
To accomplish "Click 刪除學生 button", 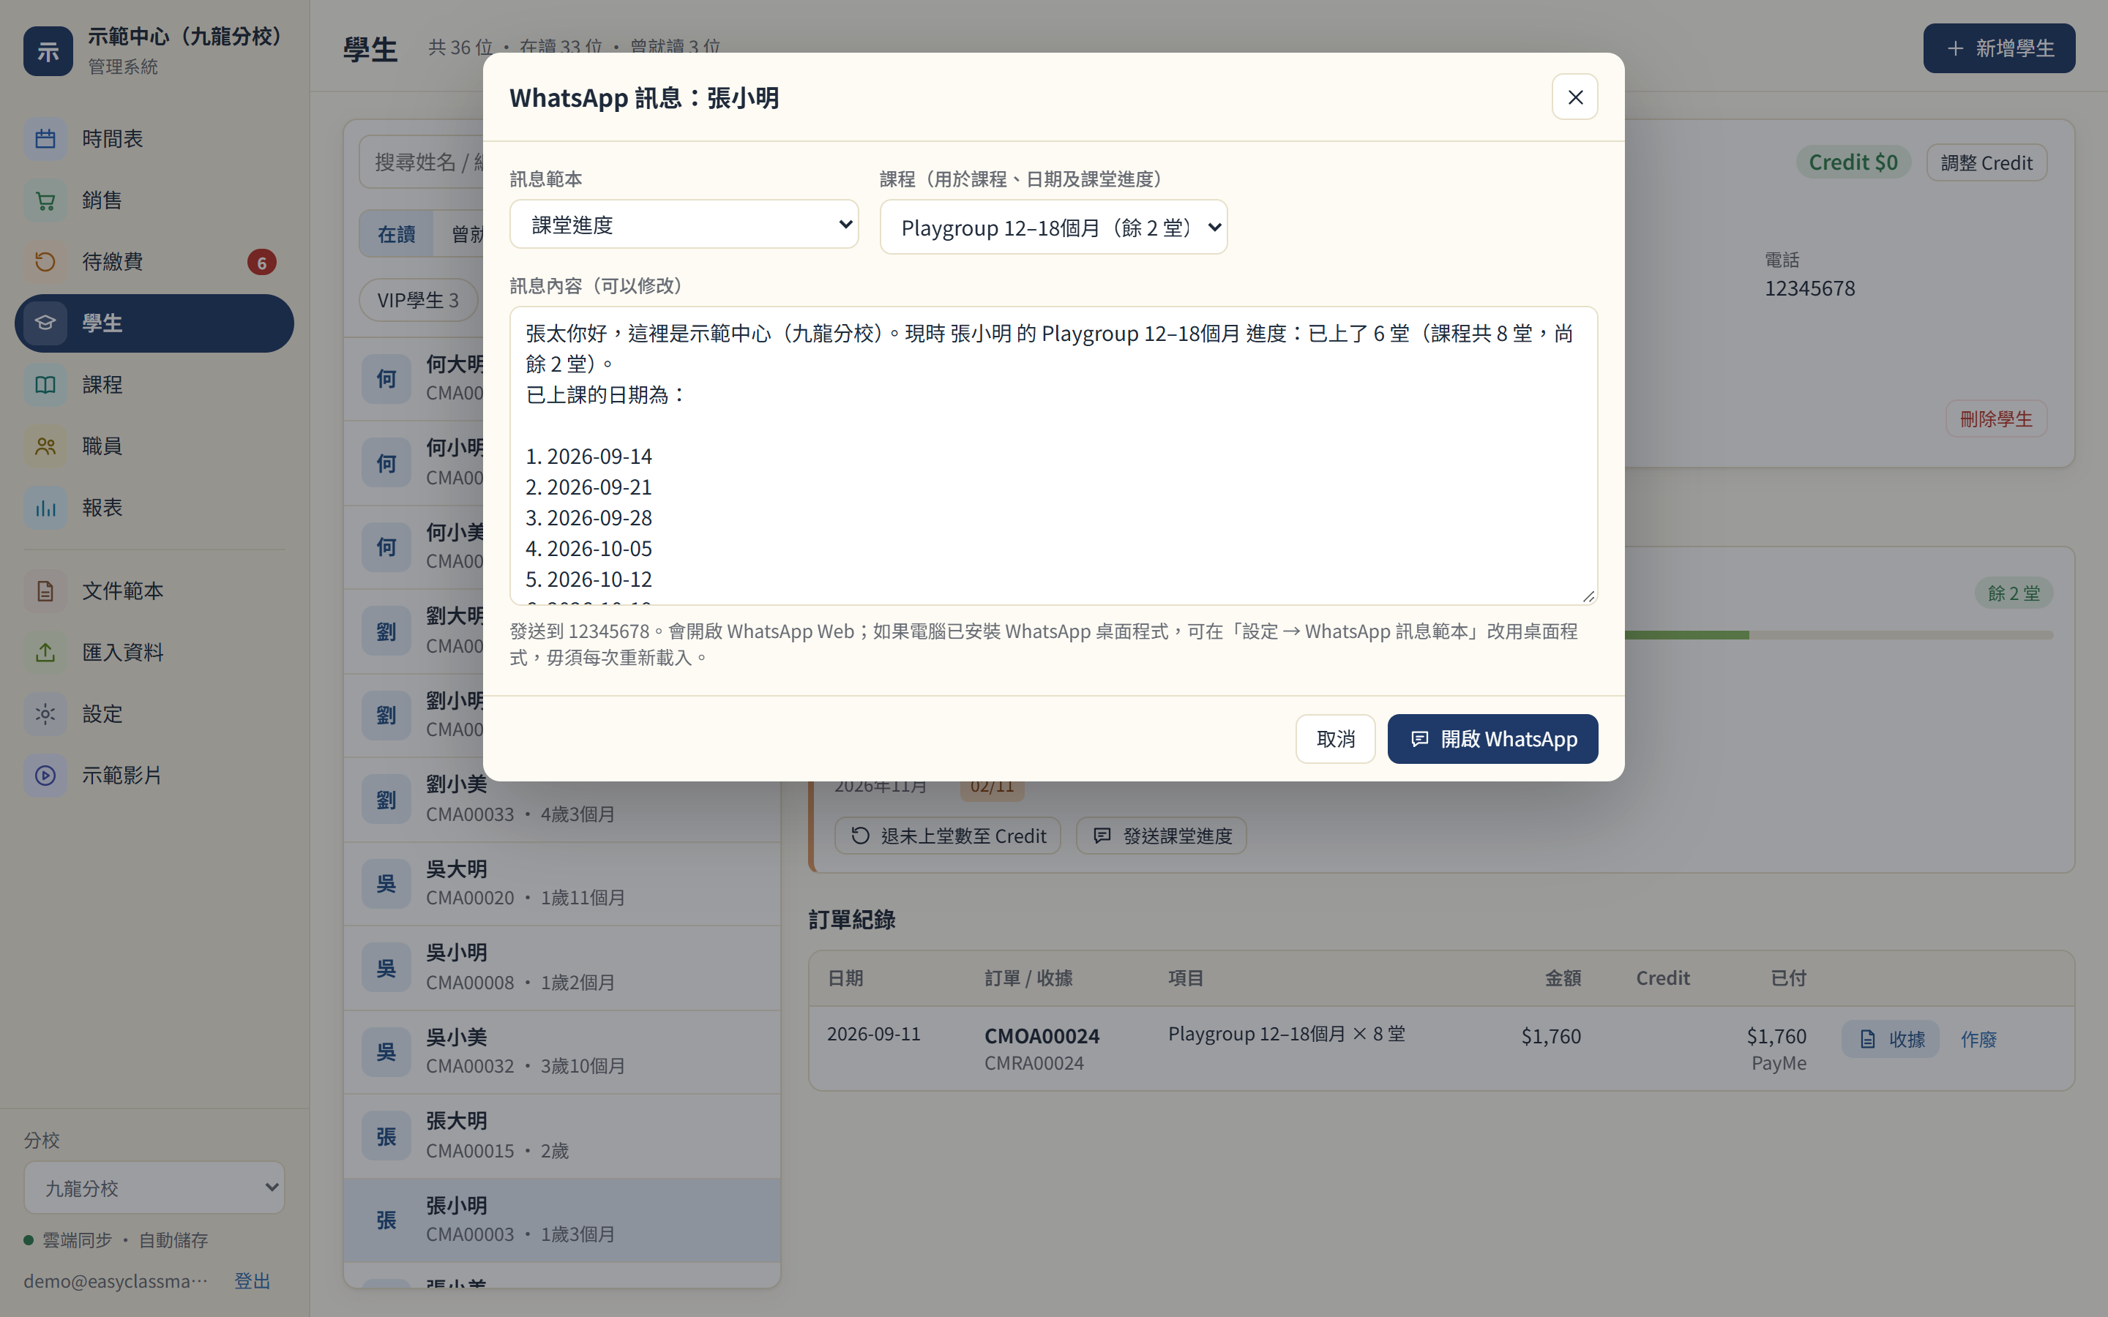I will point(1995,419).
